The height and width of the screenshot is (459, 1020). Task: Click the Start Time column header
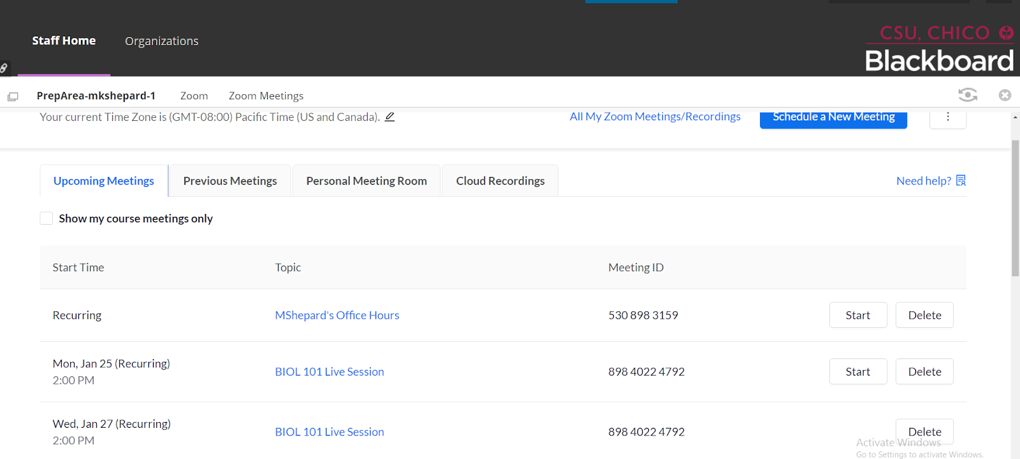coord(78,267)
